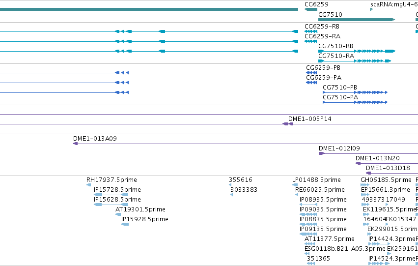Select the CG6259 gene arrow glyph
Image resolution: width=418 pixels, height=266 pixels.
click(311, 9)
